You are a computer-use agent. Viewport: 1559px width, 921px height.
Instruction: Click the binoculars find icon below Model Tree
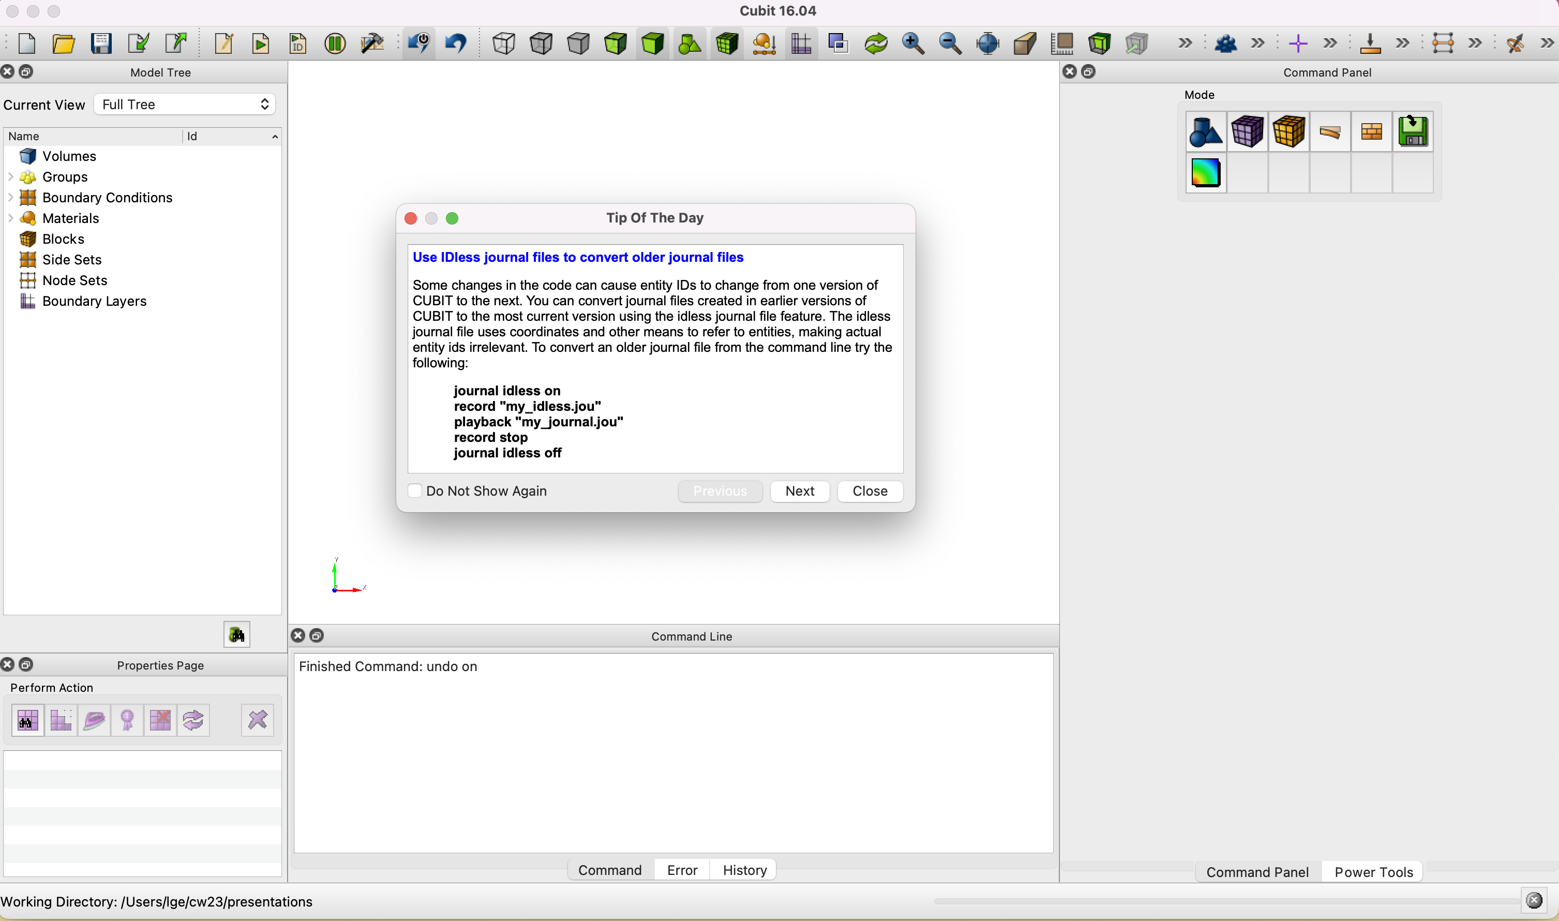[237, 634]
